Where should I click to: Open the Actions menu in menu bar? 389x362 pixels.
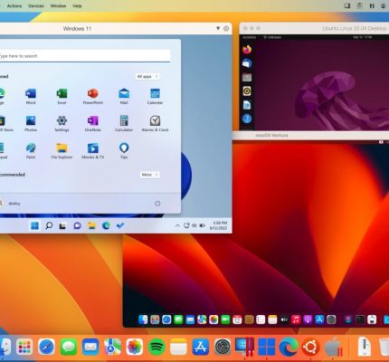pyautogui.click(x=14, y=5)
